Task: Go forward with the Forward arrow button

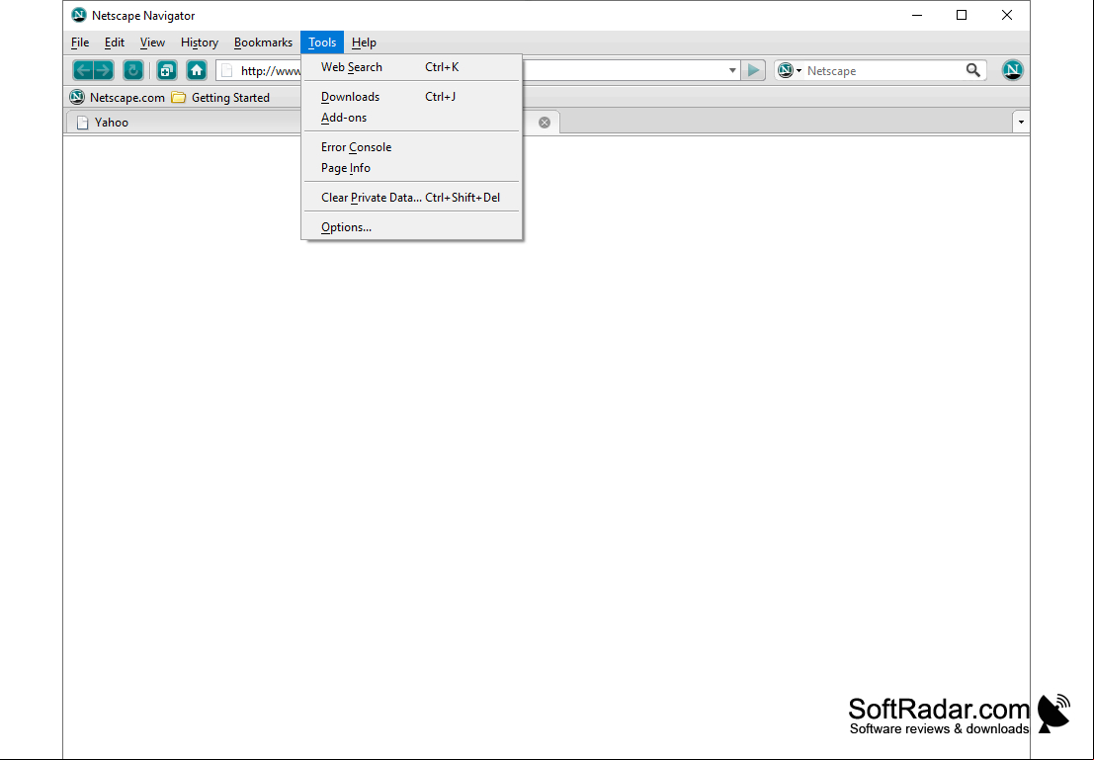Action: 104,70
